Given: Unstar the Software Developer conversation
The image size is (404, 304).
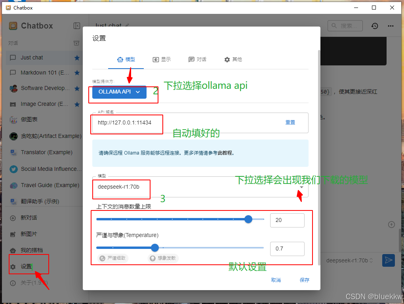Looking at the screenshot, I should 77,88.
